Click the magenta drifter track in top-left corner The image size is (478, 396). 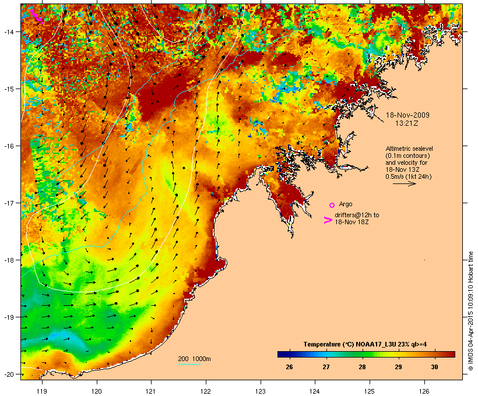click(x=37, y=17)
